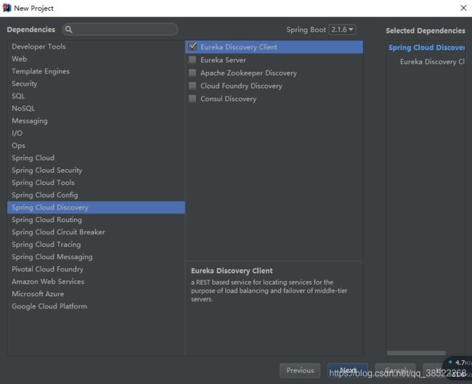This screenshot has height=384, width=472.
Task: Click Spring Cloud Discovery group in Selected Dependencies
Action: point(426,48)
